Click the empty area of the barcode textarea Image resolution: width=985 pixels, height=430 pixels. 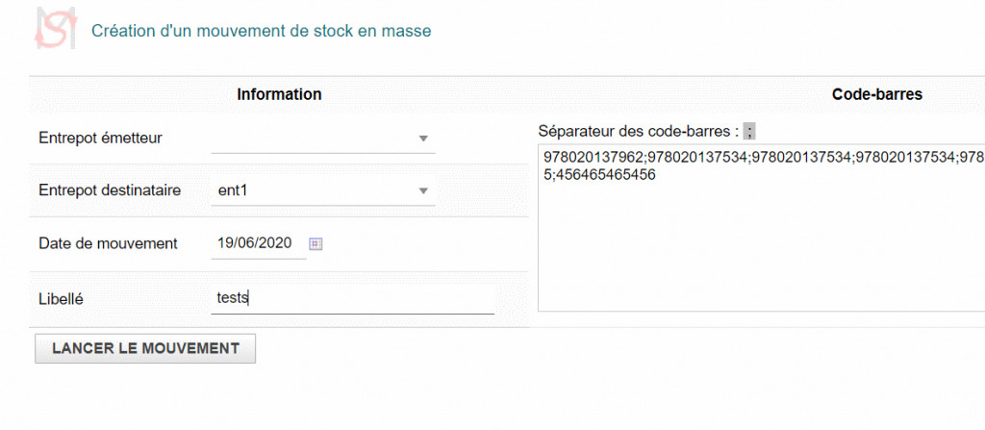click(762, 251)
